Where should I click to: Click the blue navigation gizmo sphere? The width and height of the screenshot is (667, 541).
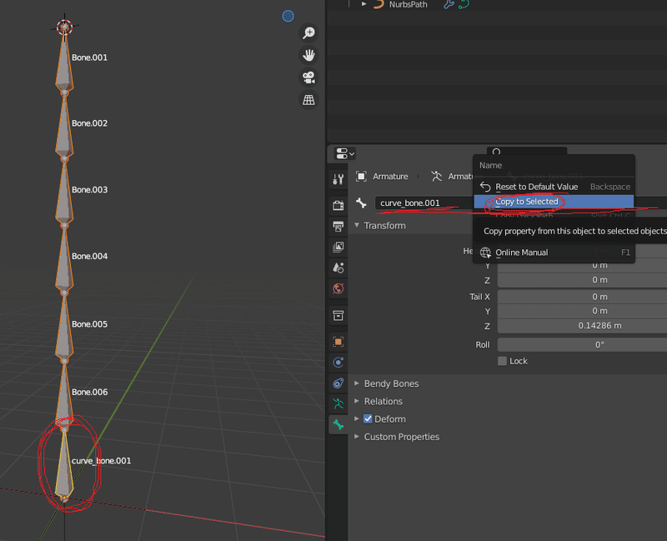pos(288,16)
